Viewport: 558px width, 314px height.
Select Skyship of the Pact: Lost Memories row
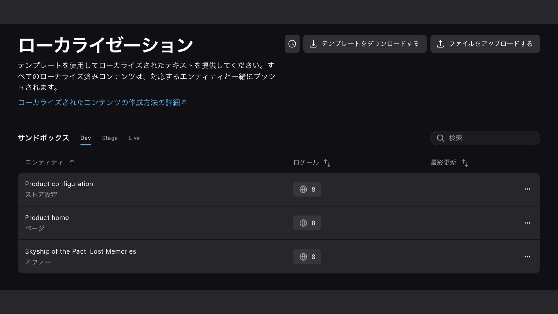81,251
